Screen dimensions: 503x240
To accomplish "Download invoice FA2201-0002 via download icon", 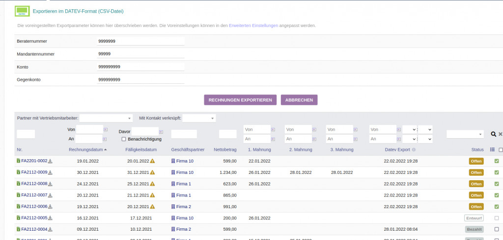I will point(50,161).
